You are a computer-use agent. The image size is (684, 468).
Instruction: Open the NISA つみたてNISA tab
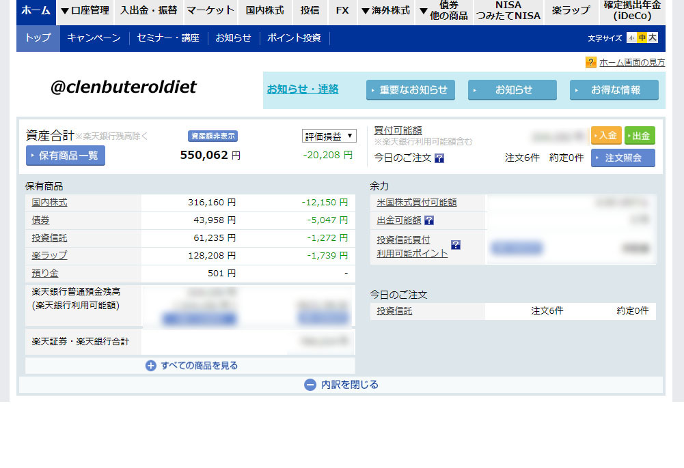(x=508, y=11)
